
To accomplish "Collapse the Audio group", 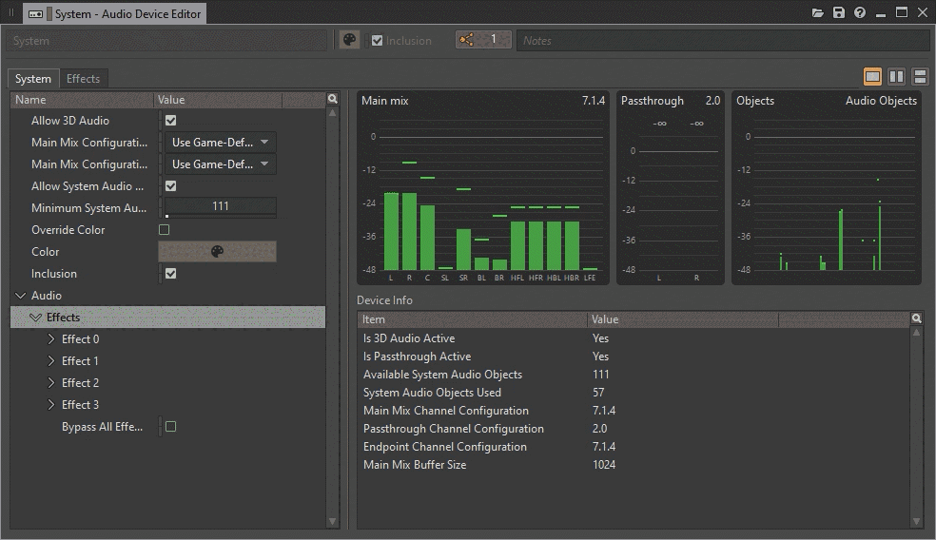I will [x=20, y=296].
